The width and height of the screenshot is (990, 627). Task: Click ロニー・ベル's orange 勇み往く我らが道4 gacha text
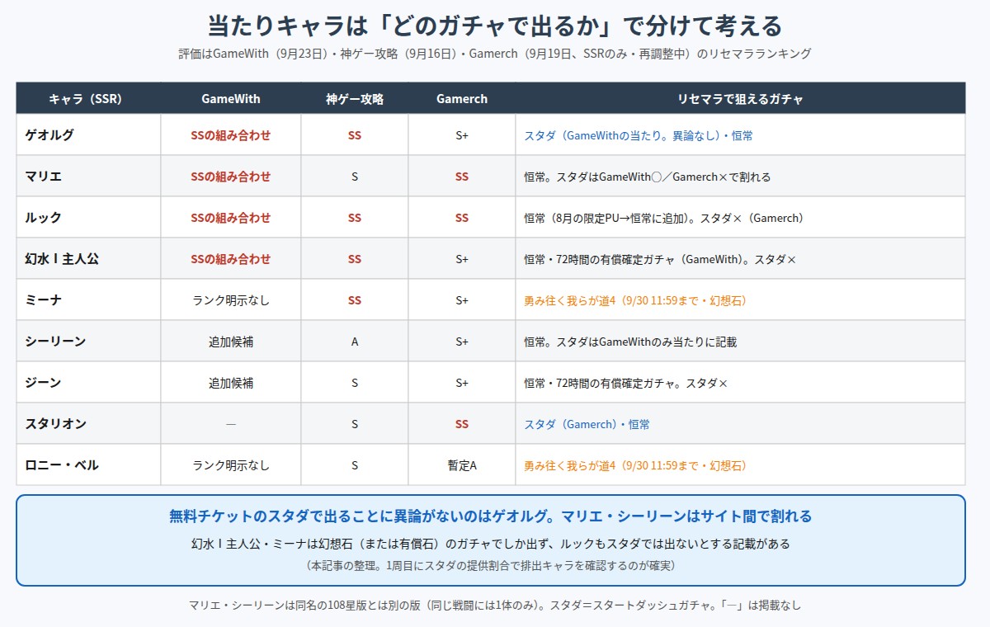click(635, 465)
